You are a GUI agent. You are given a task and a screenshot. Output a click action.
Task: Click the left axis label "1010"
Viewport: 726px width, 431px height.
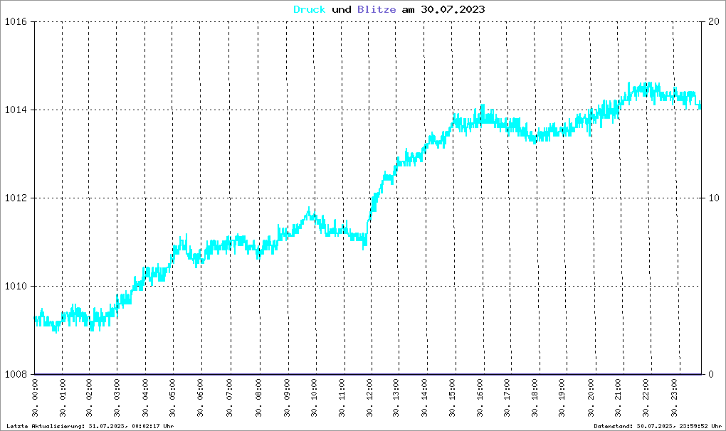point(16,287)
